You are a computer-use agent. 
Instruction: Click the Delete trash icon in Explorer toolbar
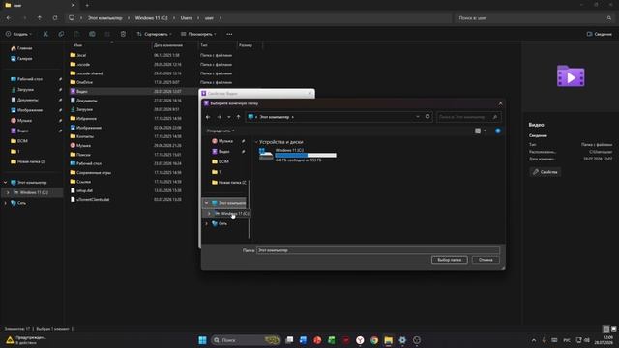123,35
